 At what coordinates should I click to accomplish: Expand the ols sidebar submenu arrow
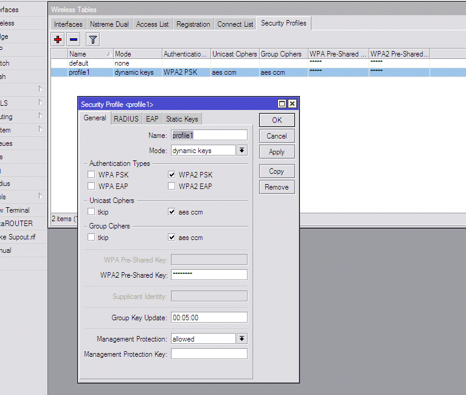(40, 196)
